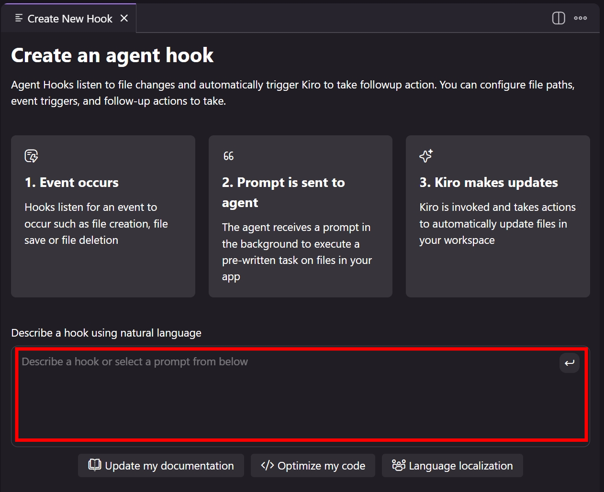Click the "The agent receives a prompt" description

point(297,252)
